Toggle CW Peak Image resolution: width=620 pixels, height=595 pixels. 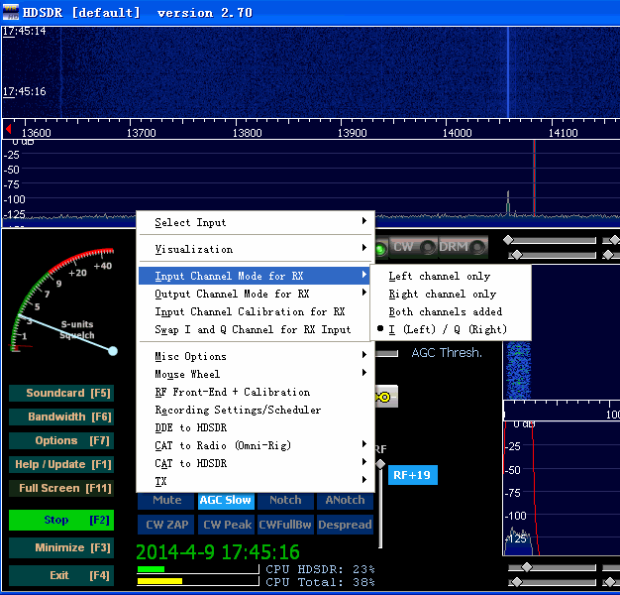point(226,525)
